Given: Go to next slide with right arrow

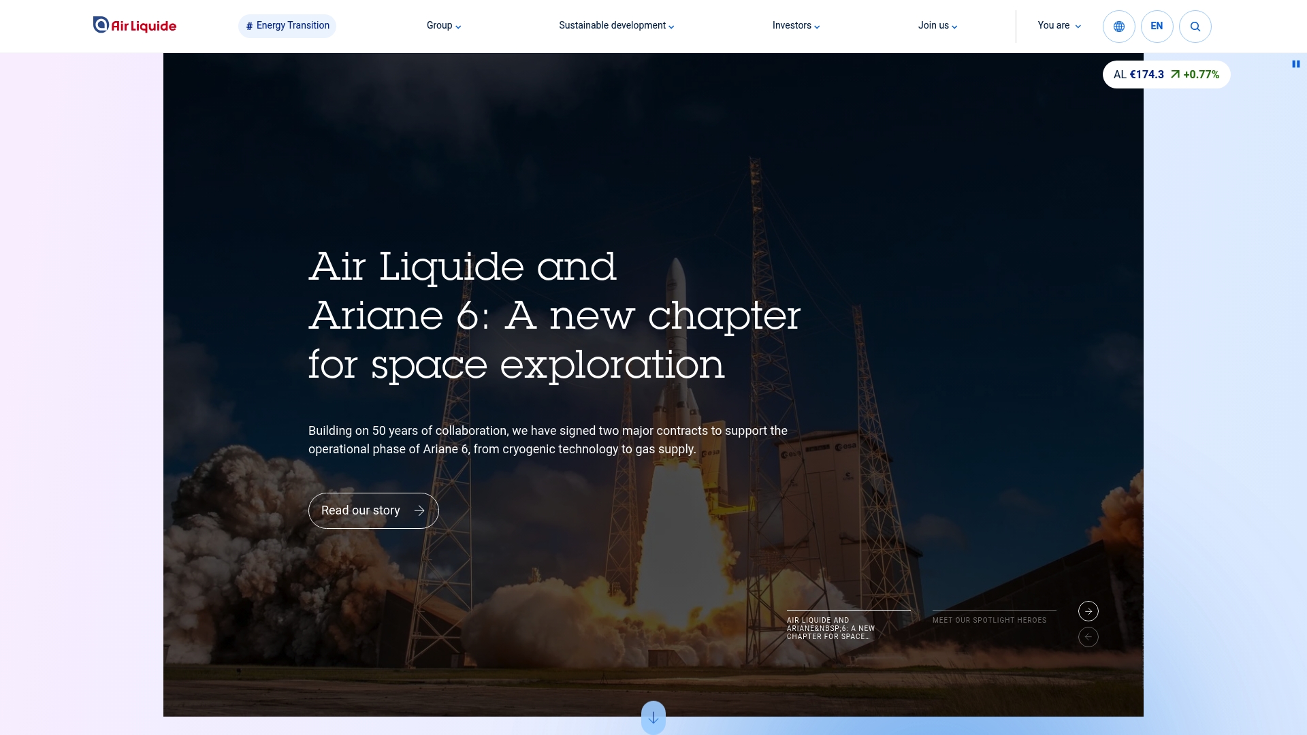Looking at the screenshot, I should tap(1088, 611).
